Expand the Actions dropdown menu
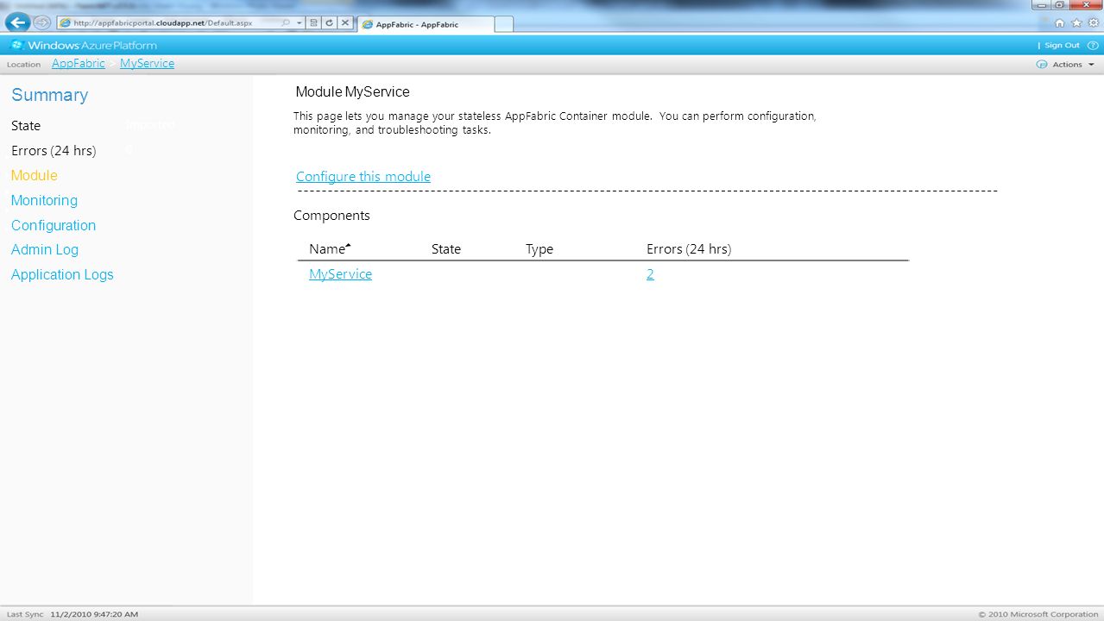 click(1073, 65)
